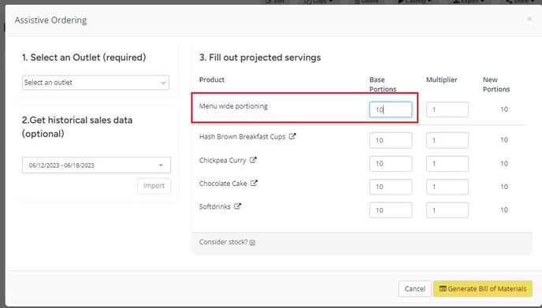542x308 pixels.
Task: Click the Chickpea Curry product name
Action: (223, 161)
